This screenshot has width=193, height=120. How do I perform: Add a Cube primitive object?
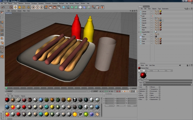coord(64,7)
